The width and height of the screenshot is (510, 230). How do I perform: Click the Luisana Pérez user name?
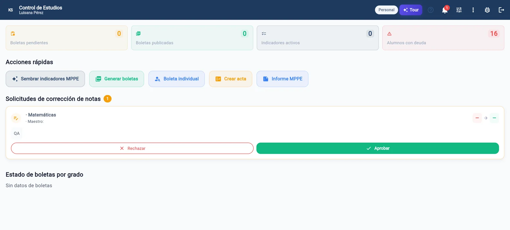[x=31, y=13]
